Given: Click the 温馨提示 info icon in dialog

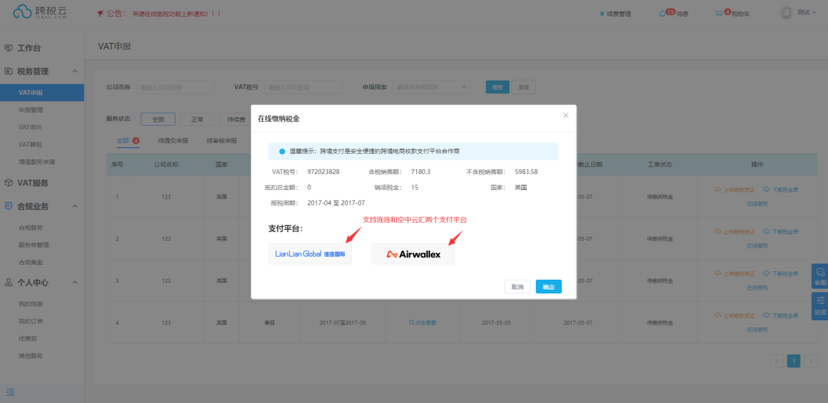Looking at the screenshot, I should [282, 152].
